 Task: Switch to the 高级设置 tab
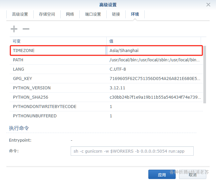[x=20, y=14]
